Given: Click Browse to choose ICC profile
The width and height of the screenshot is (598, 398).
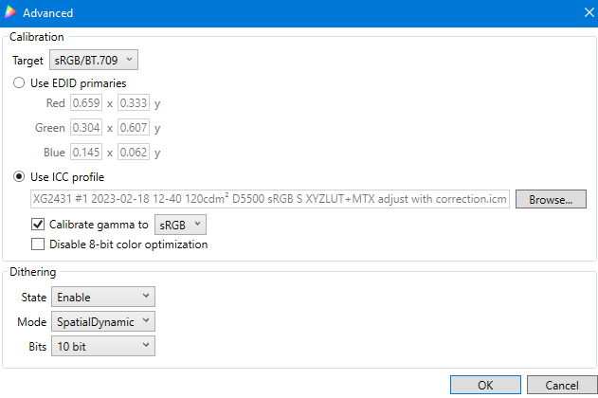Looking at the screenshot, I should [551, 200].
